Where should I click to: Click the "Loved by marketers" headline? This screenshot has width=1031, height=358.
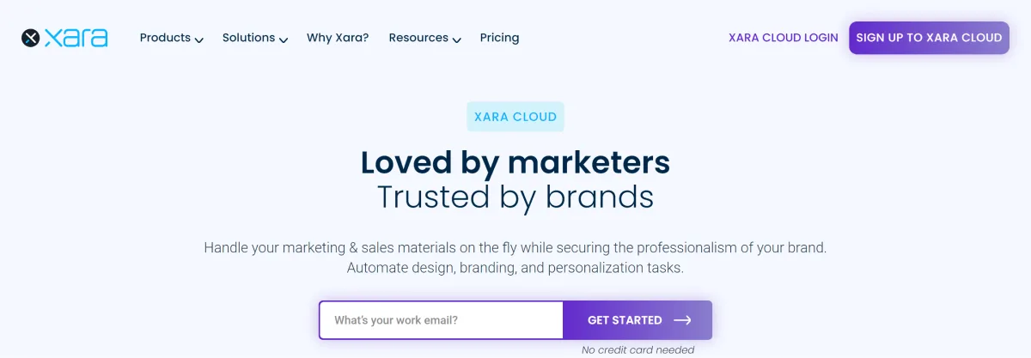515,162
